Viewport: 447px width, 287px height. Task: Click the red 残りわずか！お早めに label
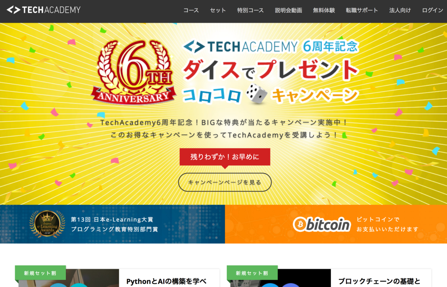[225, 157]
